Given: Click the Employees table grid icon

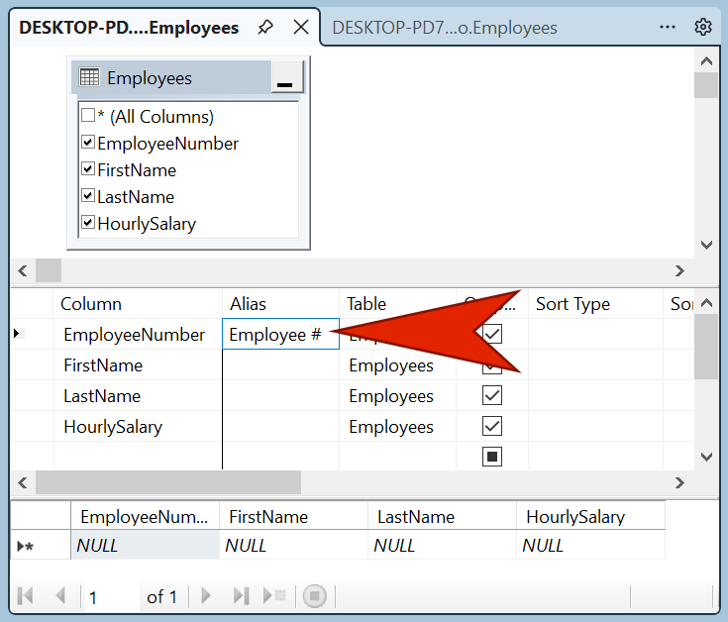Looking at the screenshot, I should coord(89,77).
